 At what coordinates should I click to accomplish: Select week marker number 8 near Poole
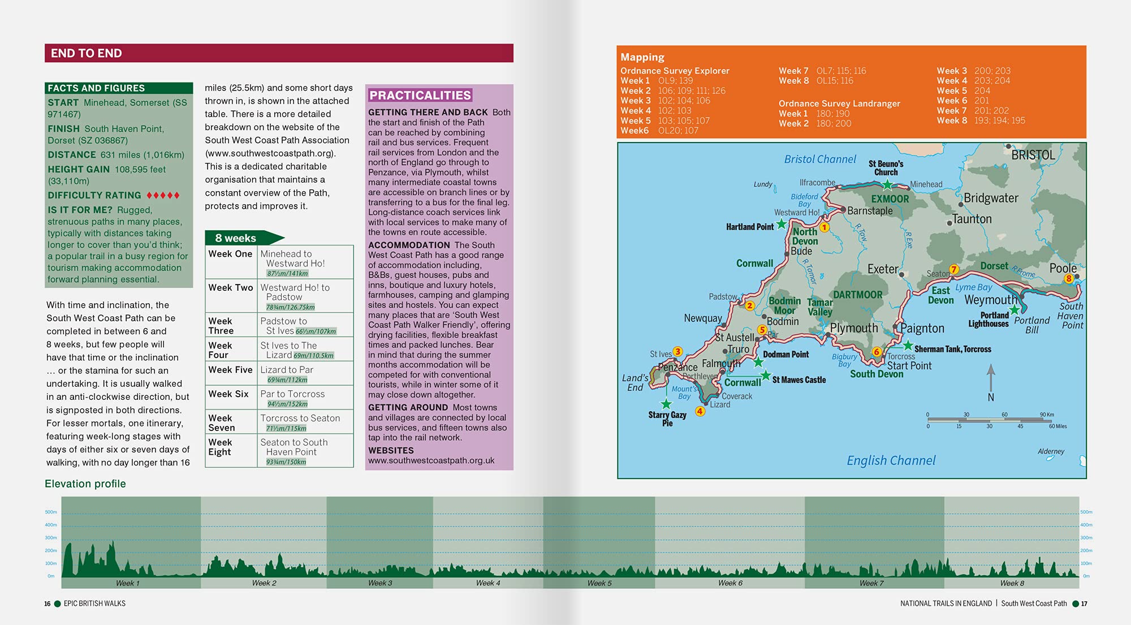pos(1069,278)
